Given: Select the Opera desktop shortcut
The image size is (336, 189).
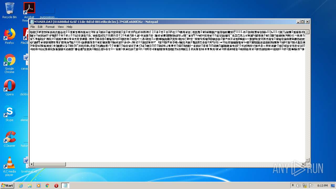Looking at the screenshot, I should point(9,88).
